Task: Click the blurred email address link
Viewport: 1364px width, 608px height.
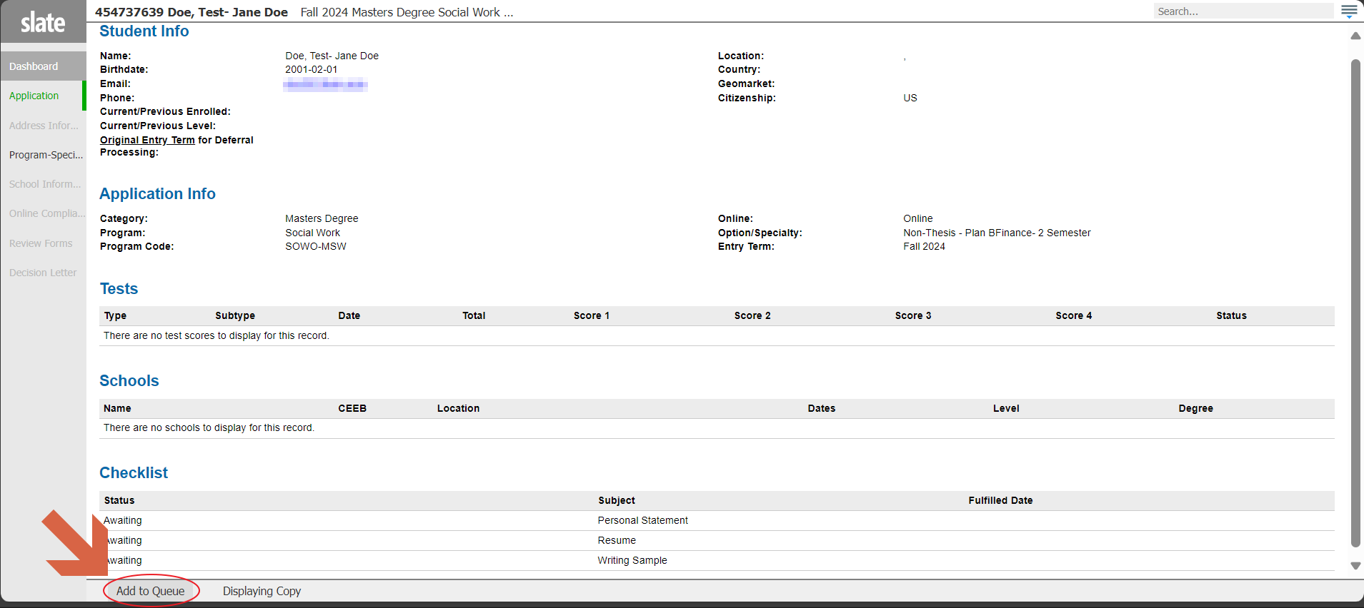Action: [325, 84]
